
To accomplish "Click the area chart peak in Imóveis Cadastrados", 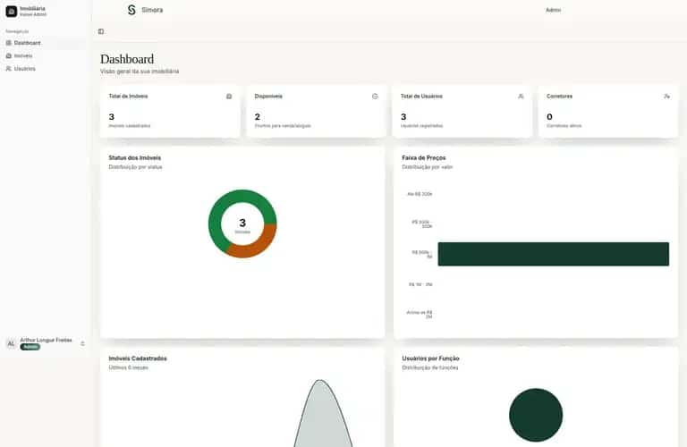I will click(x=320, y=383).
